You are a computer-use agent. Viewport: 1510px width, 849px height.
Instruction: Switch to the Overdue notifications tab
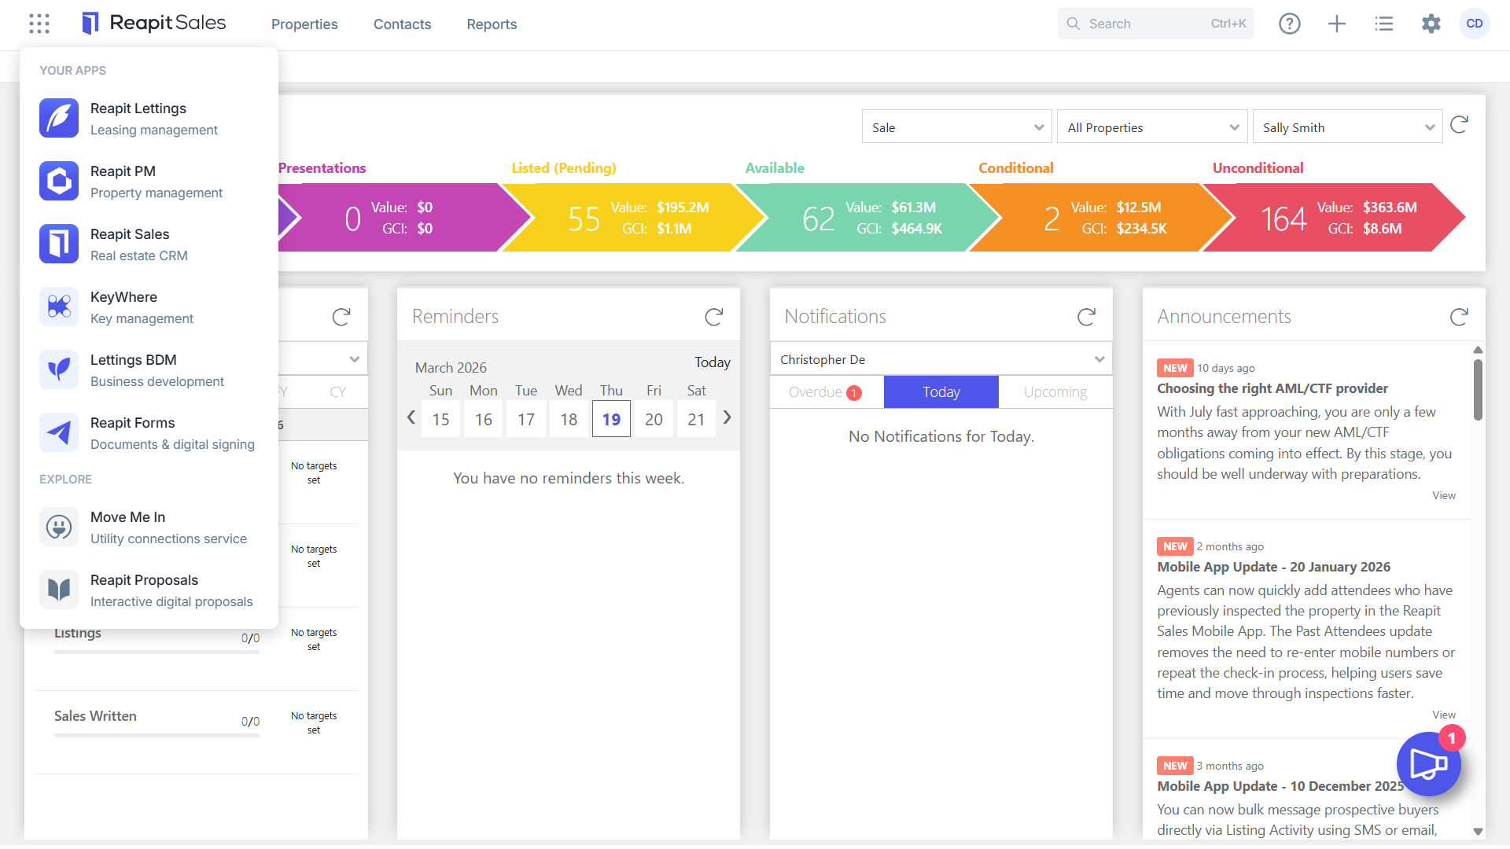pyautogui.click(x=826, y=392)
